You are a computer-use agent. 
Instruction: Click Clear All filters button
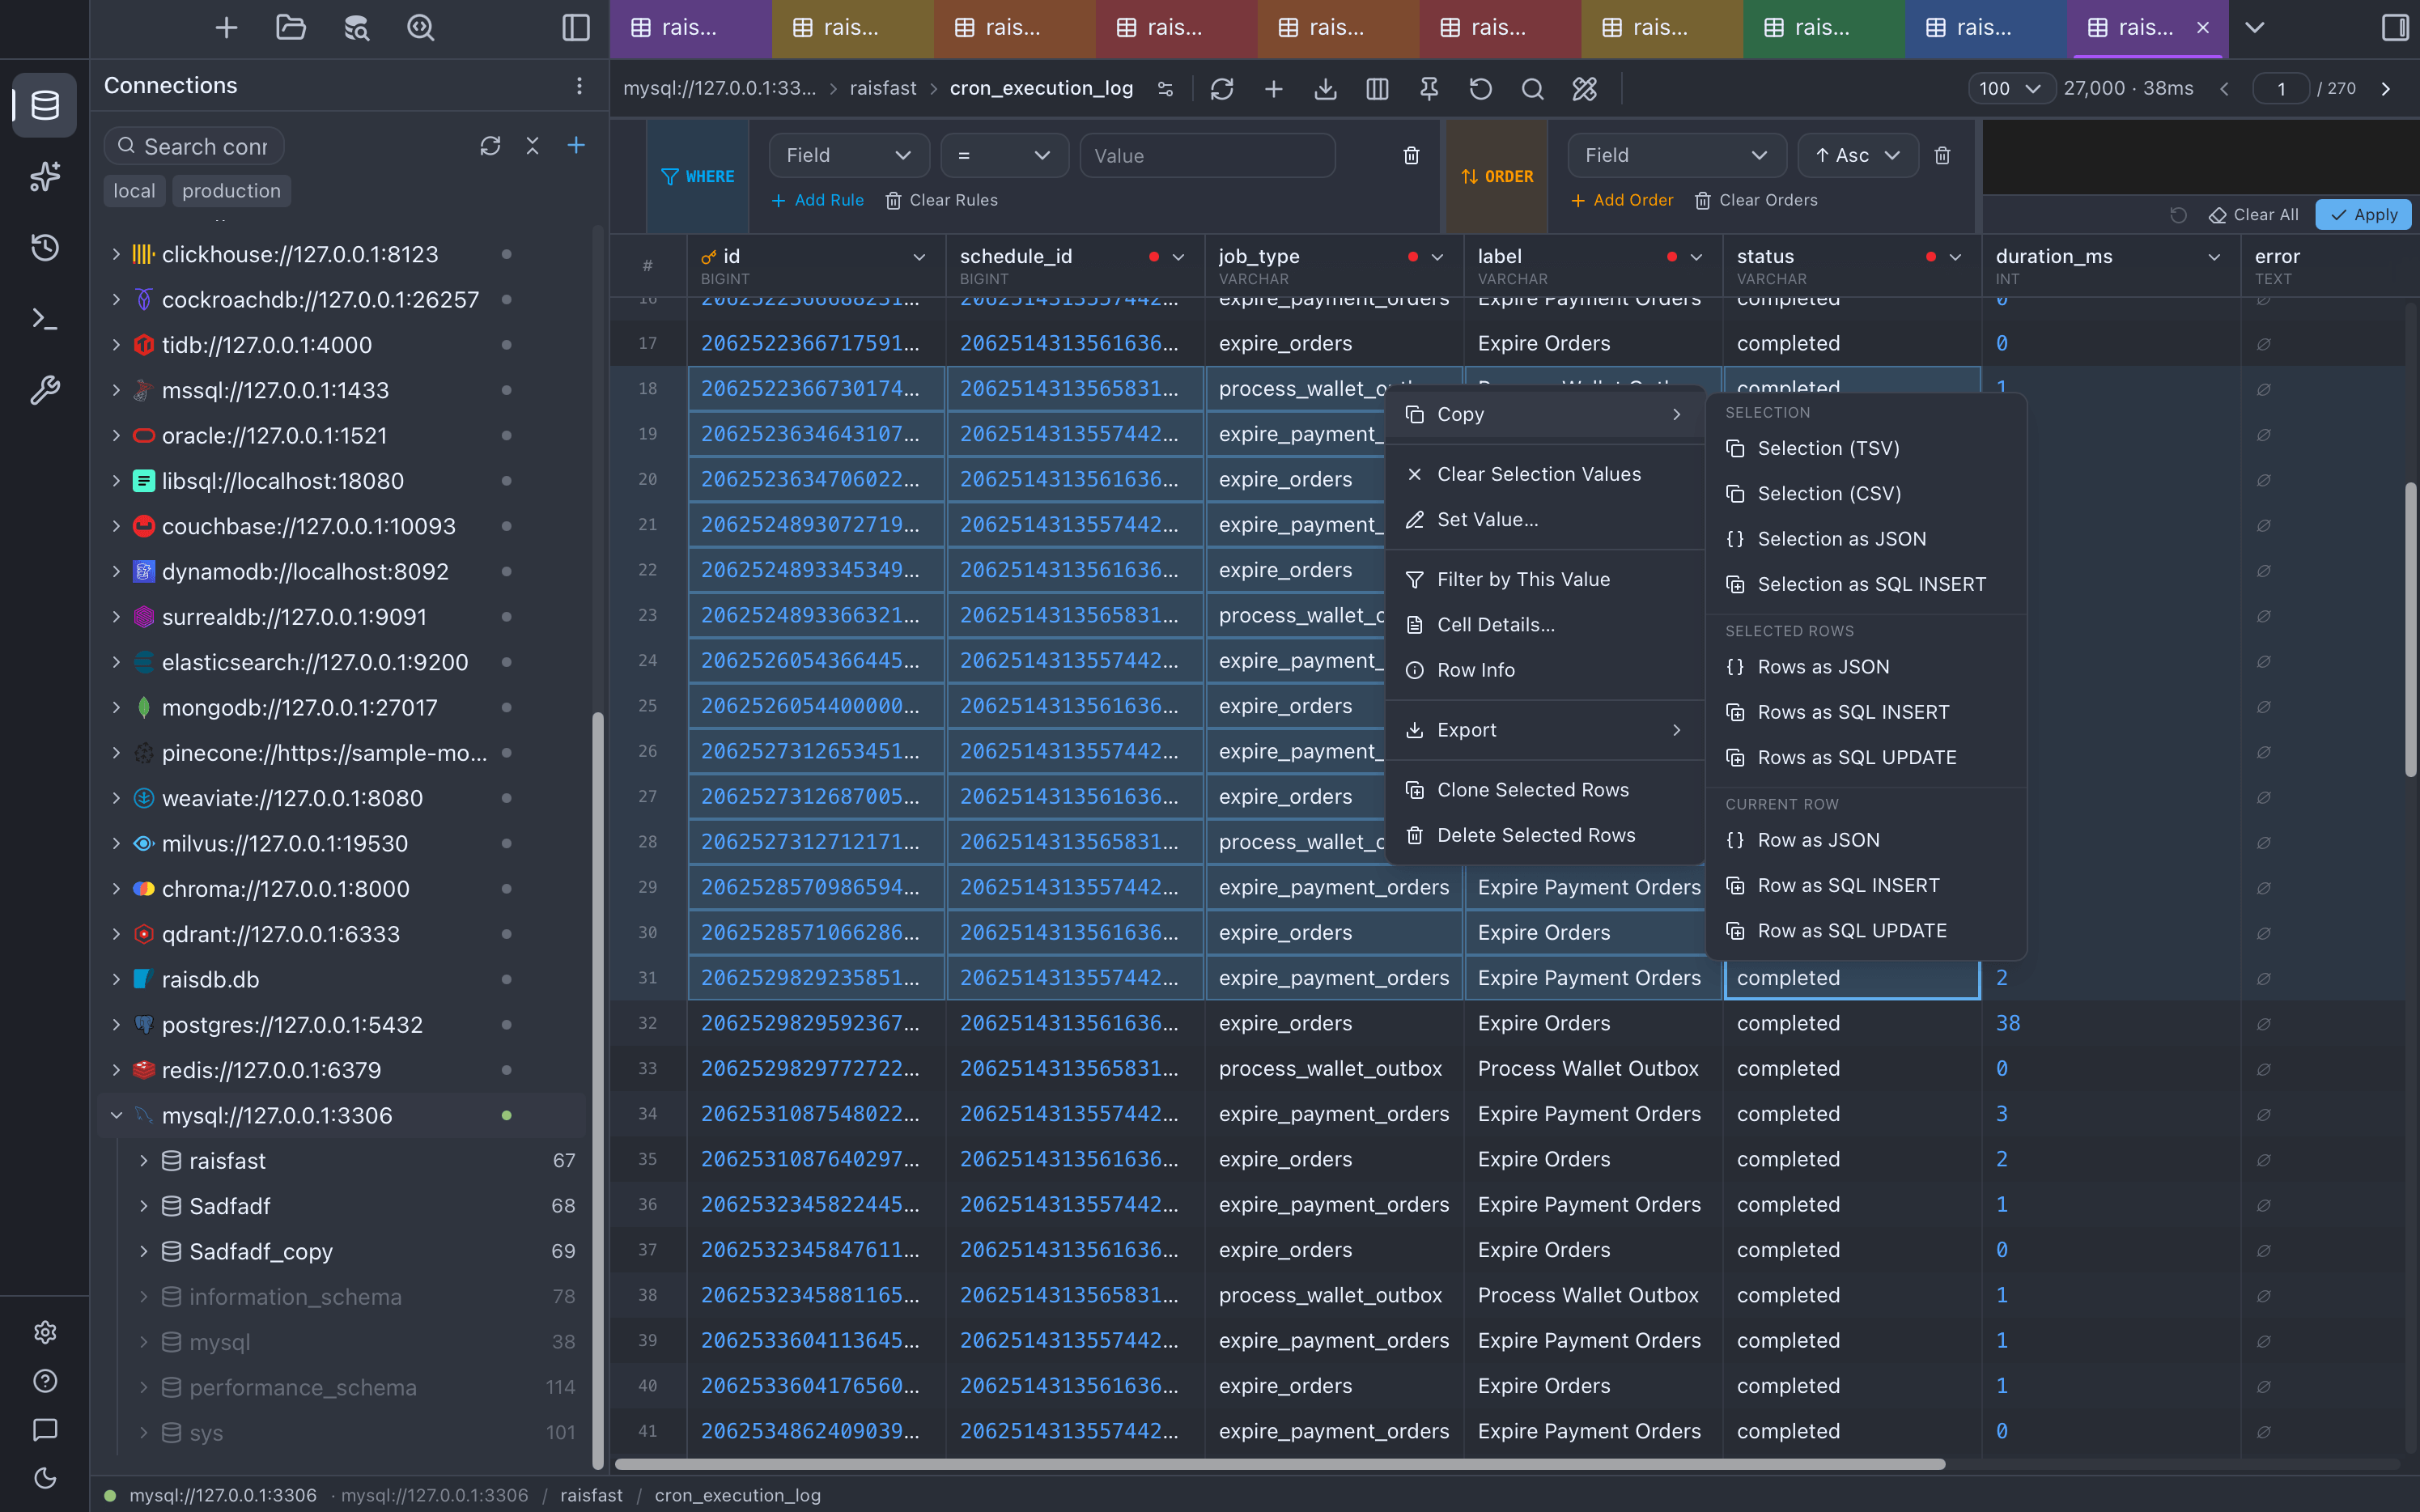[x=2253, y=215]
